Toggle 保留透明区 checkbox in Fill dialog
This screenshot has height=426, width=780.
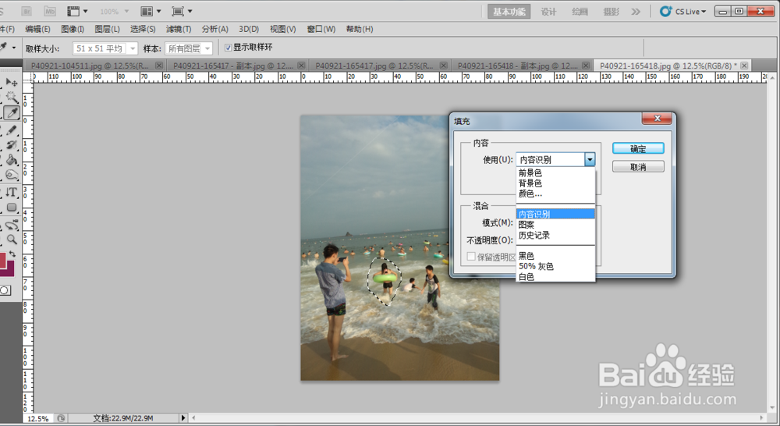tap(470, 256)
